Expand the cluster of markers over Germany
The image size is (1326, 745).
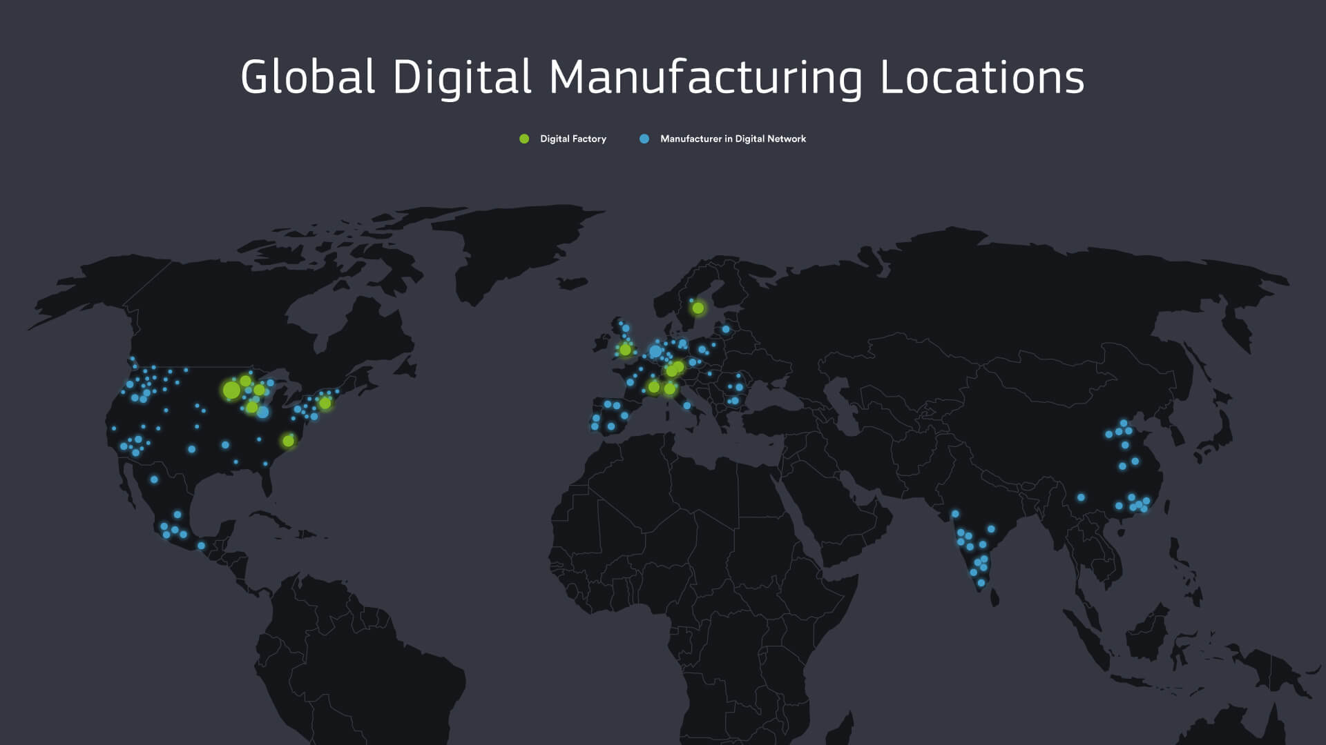pyautogui.click(x=655, y=352)
